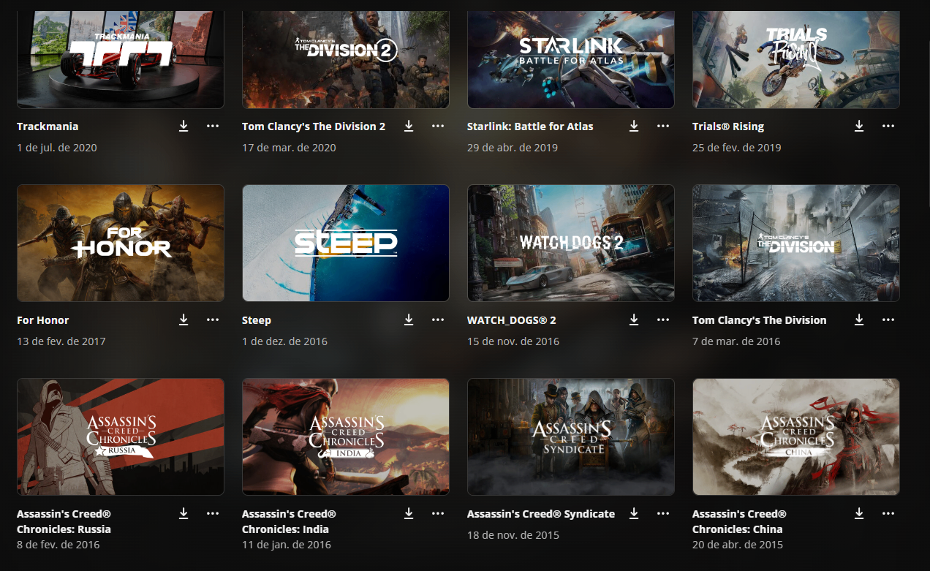This screenshot has width=930, height=571.
Task: Download Steep via its download icon
Action: point(409,320)
